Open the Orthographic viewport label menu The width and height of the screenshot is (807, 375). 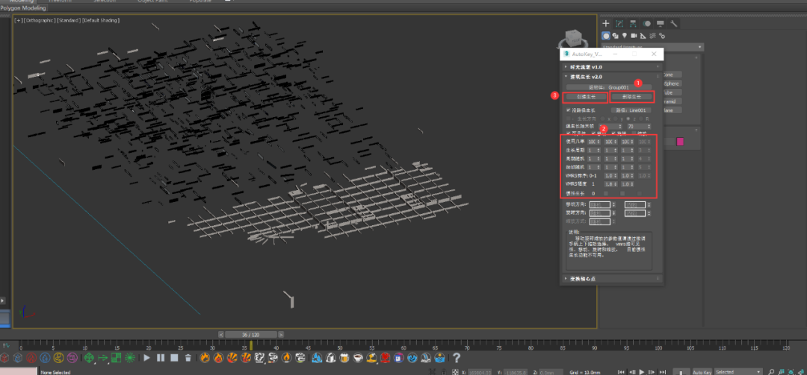[x=39, y=21]
